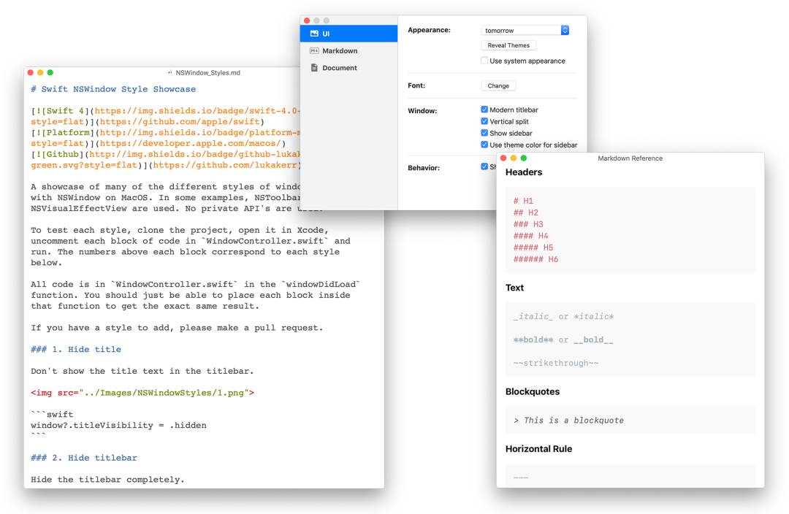Image resolution: width=789 pixels, height=514 pixels.
Task: Click markdown file icon beside NSWindow_Styles.md title
Action: click(x=170, y=73)
